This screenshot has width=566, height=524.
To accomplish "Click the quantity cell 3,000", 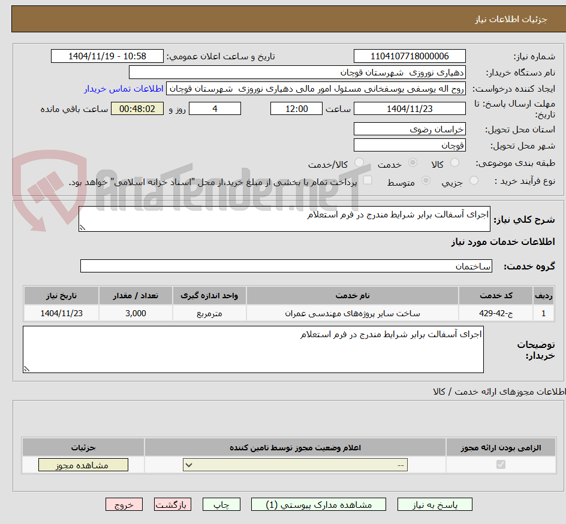I will (136, 313).
